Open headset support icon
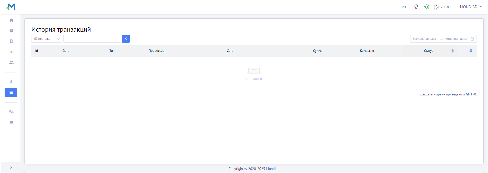 (x=427, y=7)
